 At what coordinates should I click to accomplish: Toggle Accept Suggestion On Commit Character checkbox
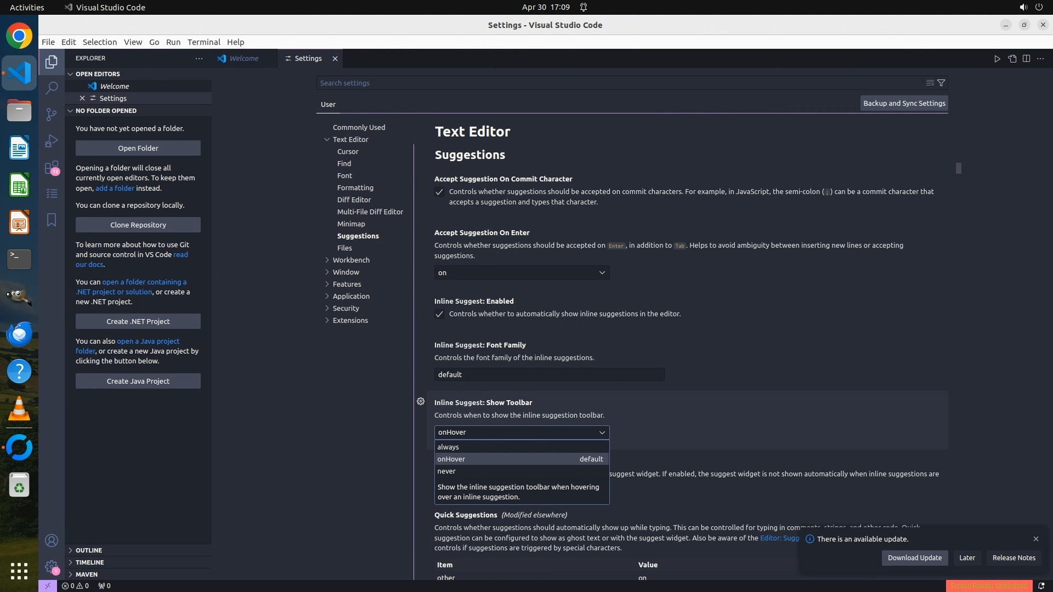coord(439,192)
